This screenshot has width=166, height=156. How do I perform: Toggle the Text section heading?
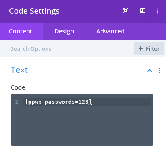(x=19, y=70)
